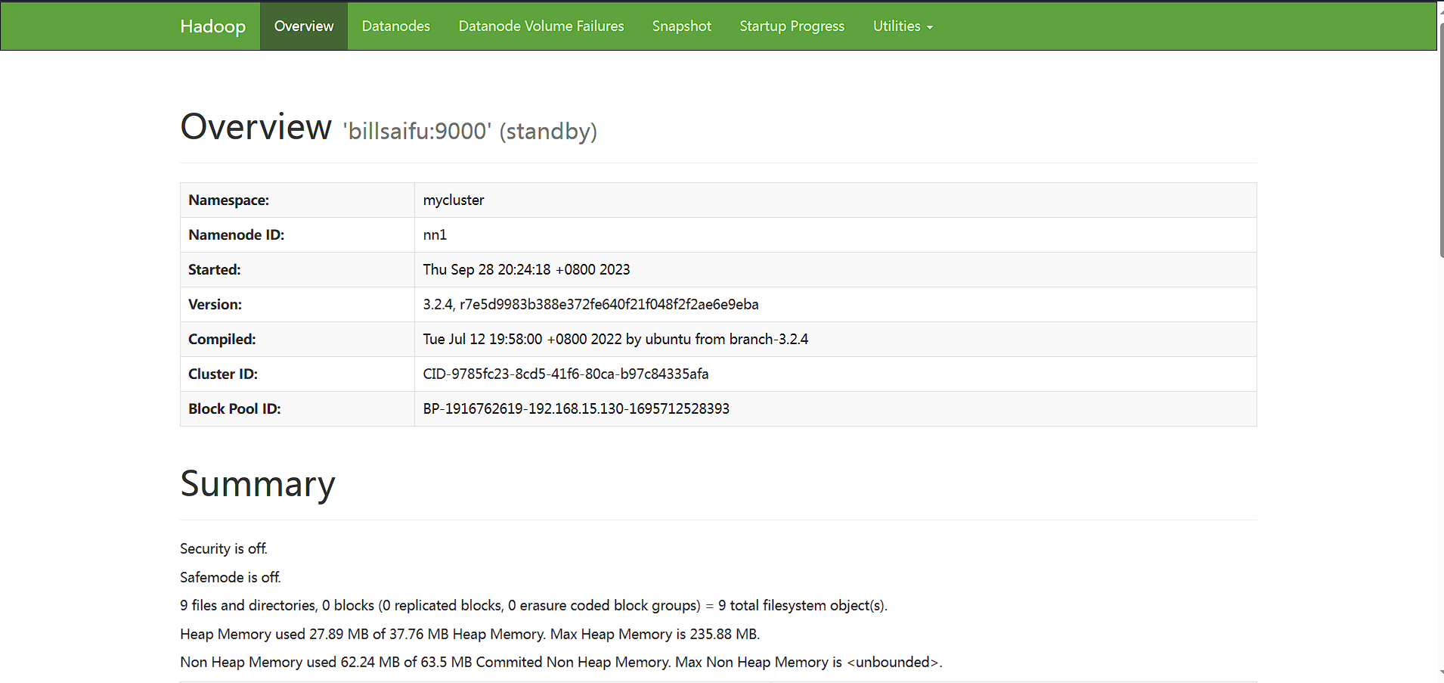Click the Non Heap Memory usage line
Image resolution: width=1444 pixels, height=683 pixels.
[x=561, y=663]
